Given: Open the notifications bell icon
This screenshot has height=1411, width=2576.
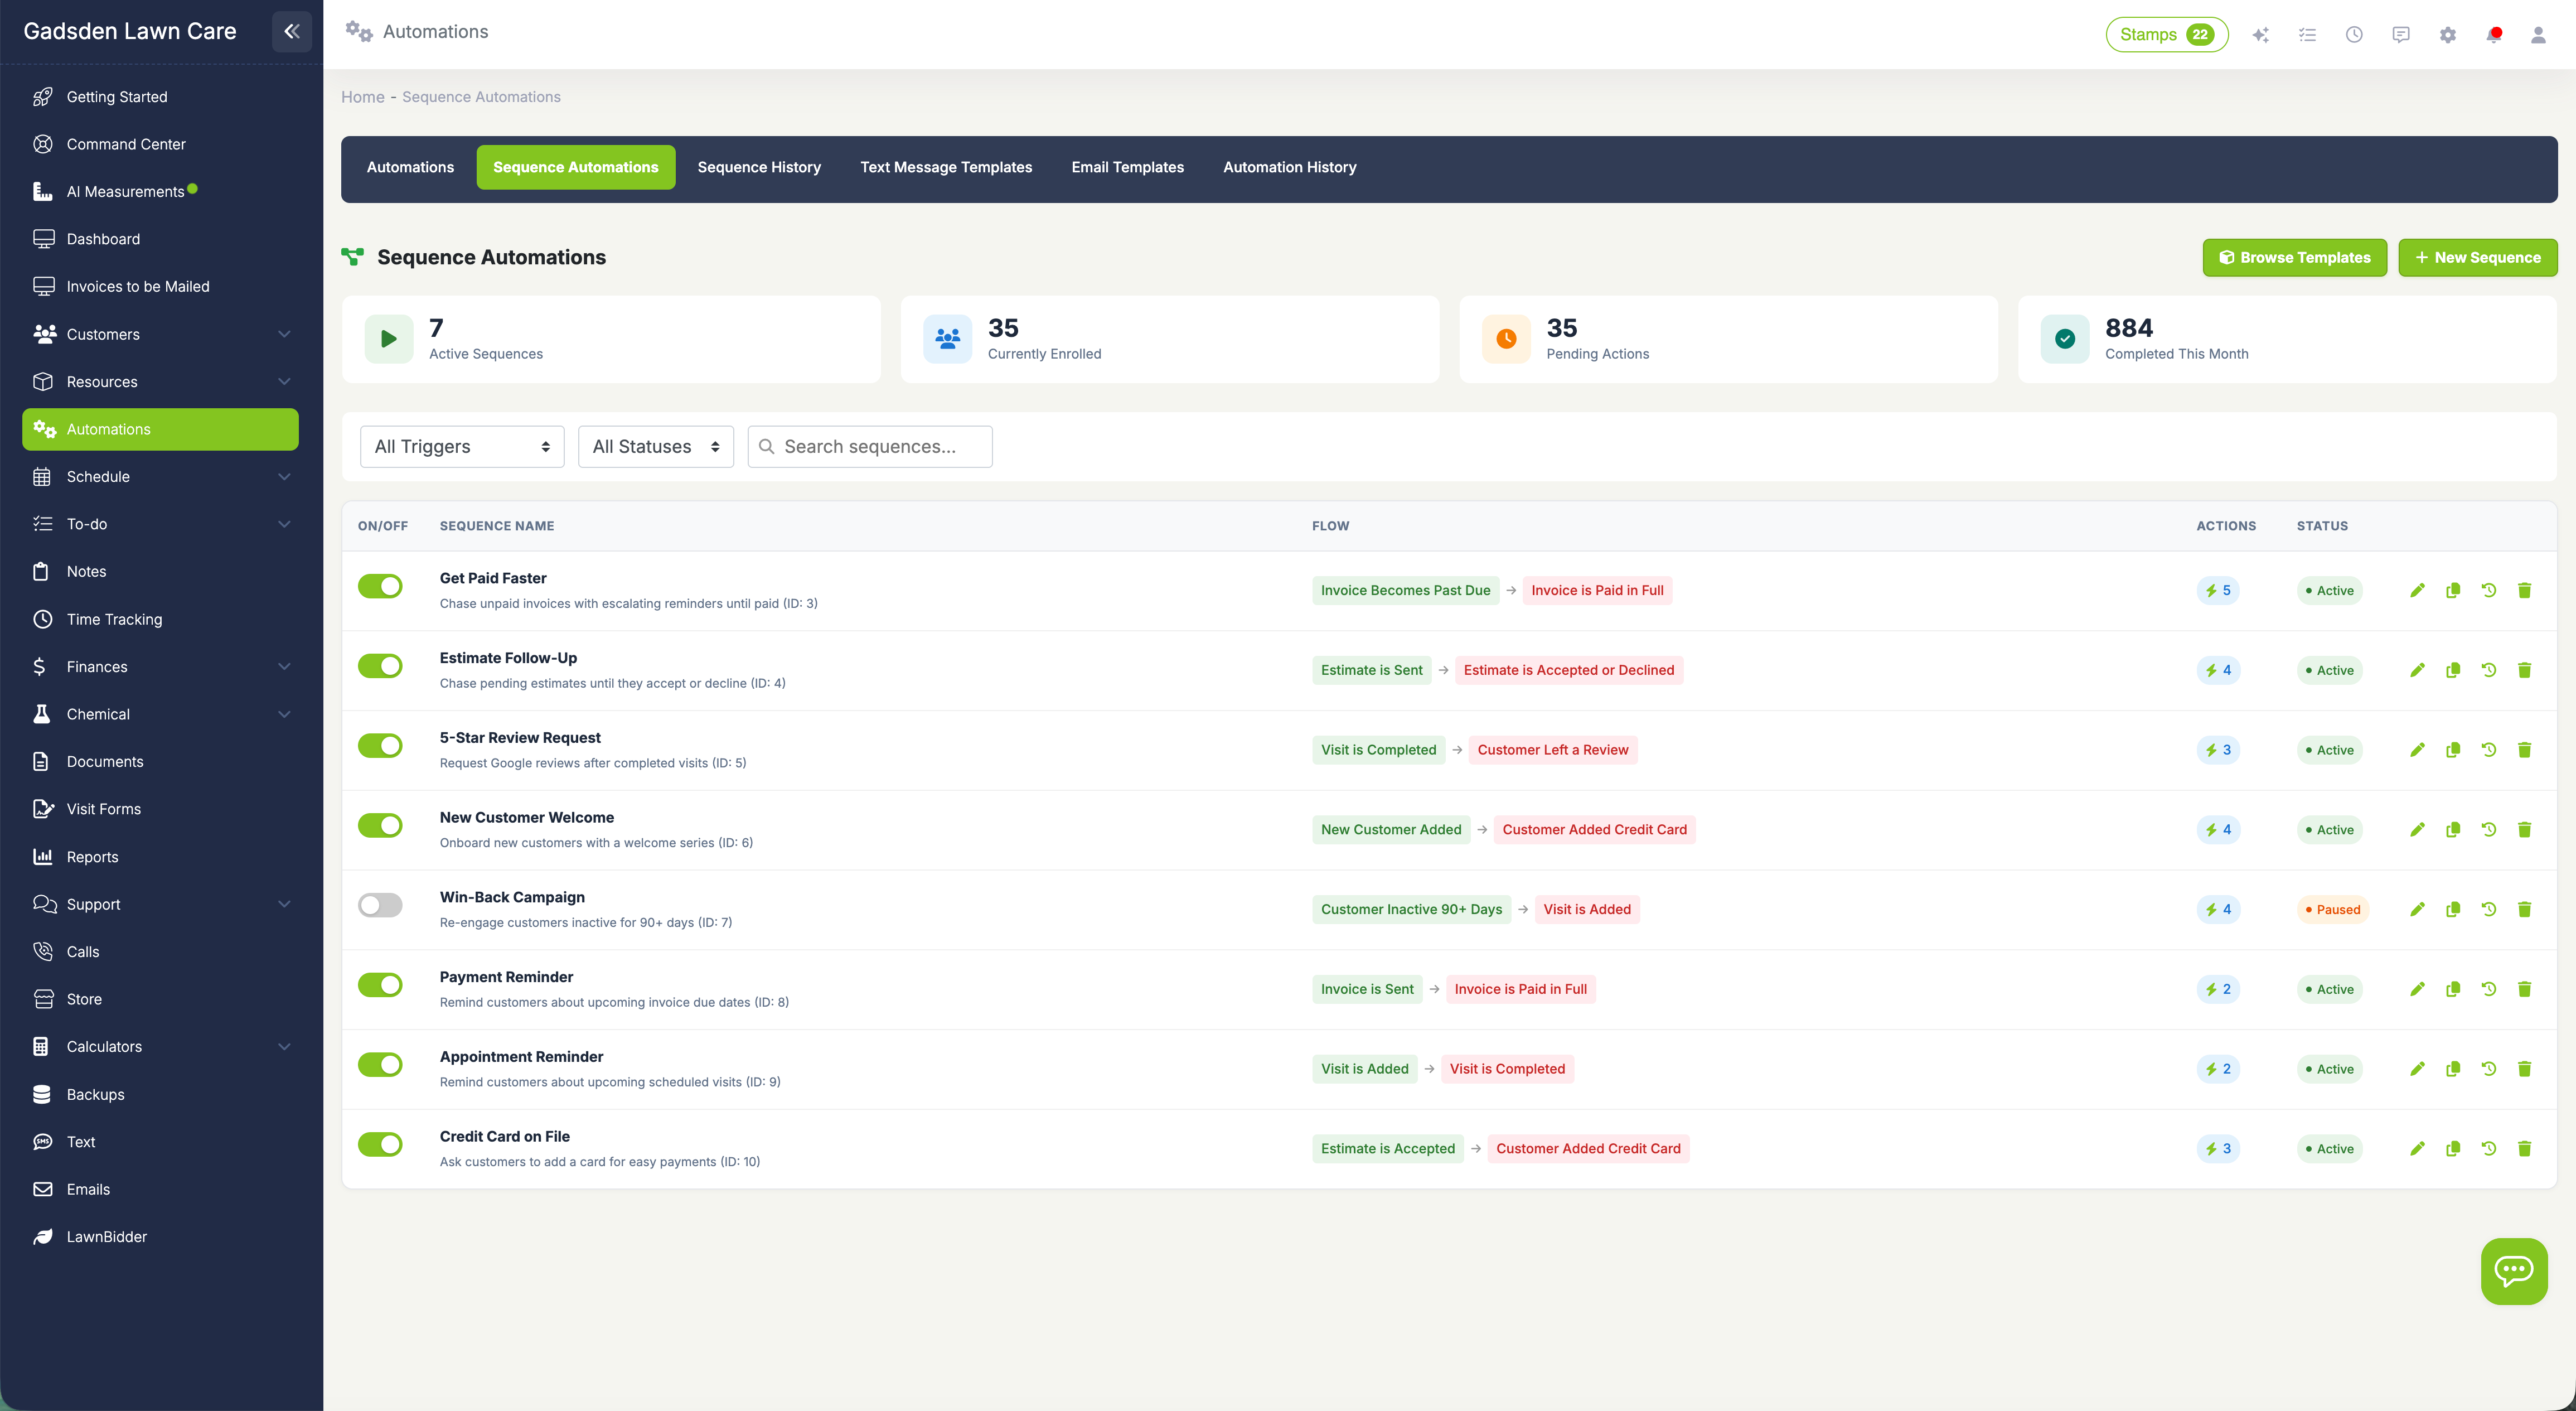Looking at the screenshot, I should [2493, 35].
